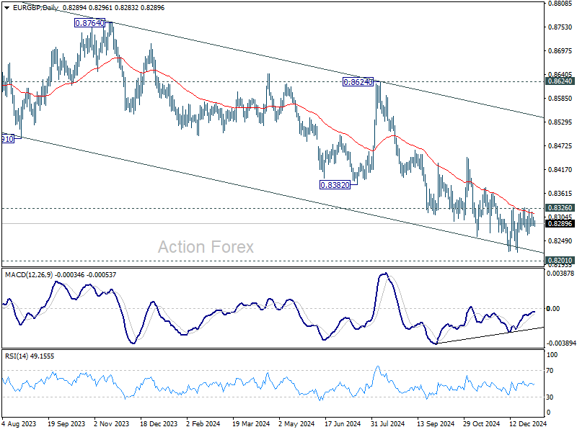This screenshot has height=432, width=577.
Task: Click the 0.83615 price axis value
Action: coord(560,194)
